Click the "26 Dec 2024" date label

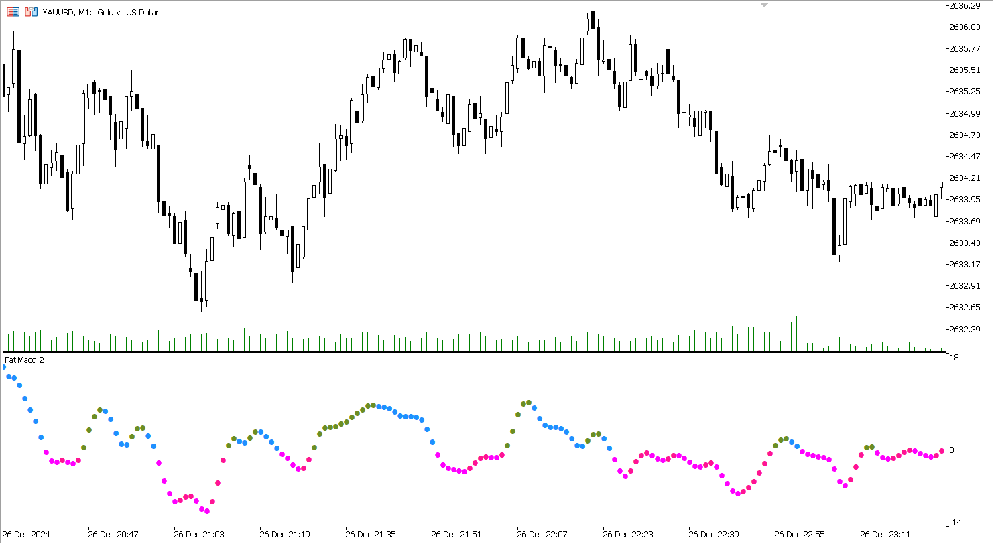(26, 535)
